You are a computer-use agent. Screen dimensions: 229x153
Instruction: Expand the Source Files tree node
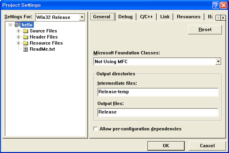coord(19,31)
